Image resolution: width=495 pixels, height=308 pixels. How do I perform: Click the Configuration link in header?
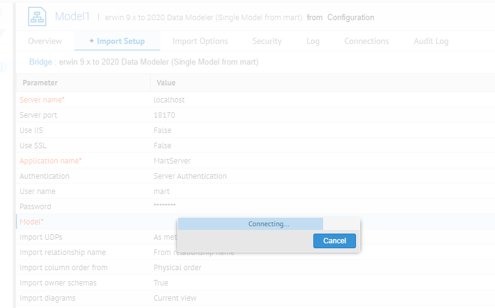351,18
